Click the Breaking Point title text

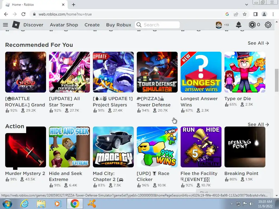(241, 173)
